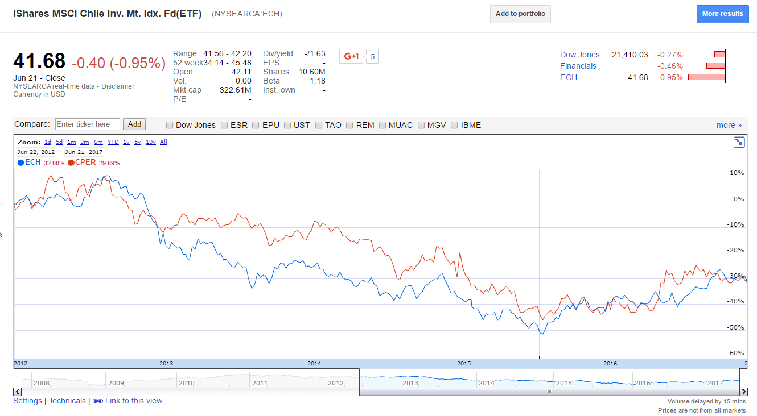Open the link chain icon beside Link to this view
The height and width of the screenshot is (416, 757).
tap(97, 401)
